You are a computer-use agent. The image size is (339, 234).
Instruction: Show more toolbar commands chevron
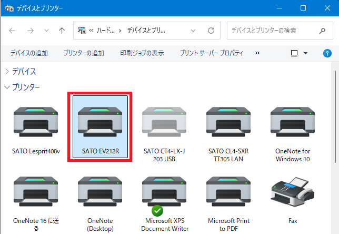pyautogui.click(x=257, y=53)
